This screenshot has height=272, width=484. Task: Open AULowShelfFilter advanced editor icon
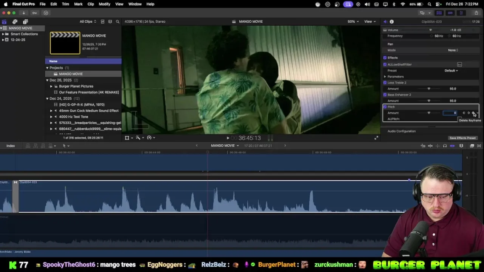click(x=459, y=65)
